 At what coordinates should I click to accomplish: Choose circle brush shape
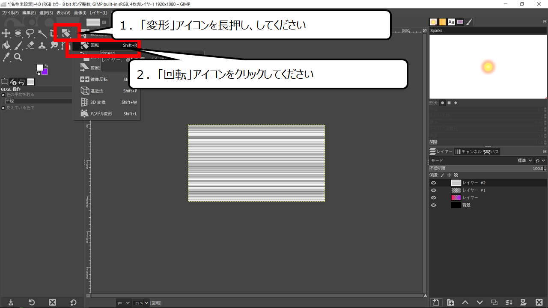pos(443,103)
